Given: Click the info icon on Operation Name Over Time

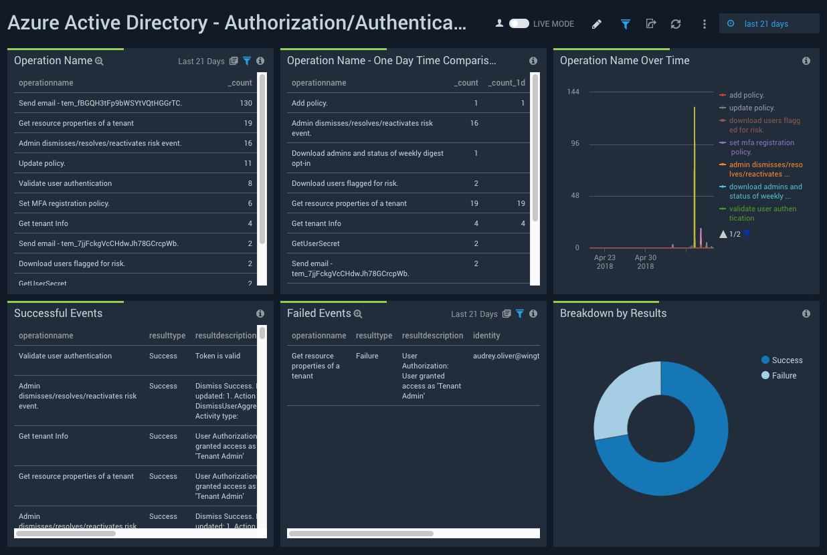Looking at the screenshot, I should point(806,60).
